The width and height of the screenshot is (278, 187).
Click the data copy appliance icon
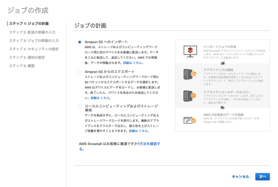click(x=189, y=96)
